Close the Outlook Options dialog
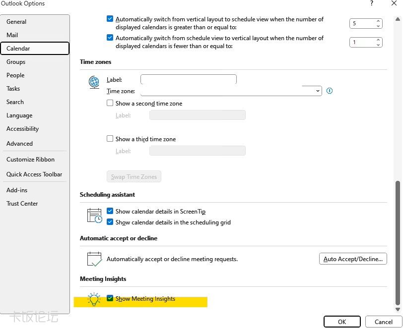 [x=394, y=3]
